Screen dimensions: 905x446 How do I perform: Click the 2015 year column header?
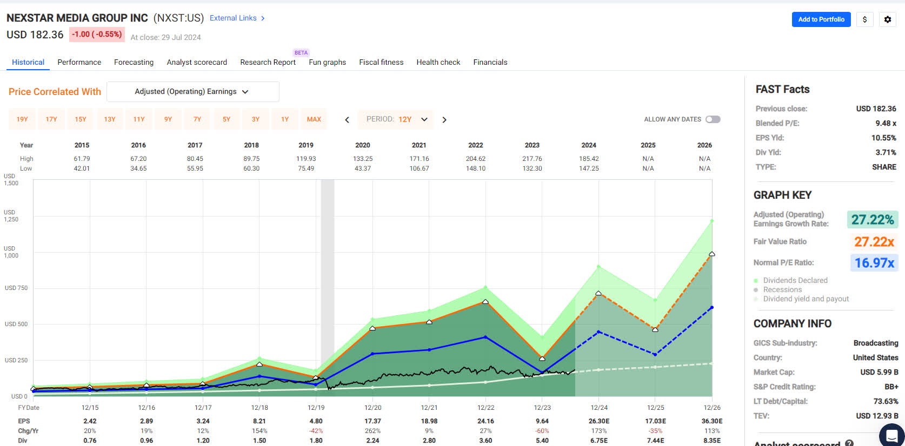pyautogui.click(x=82, y=145)
